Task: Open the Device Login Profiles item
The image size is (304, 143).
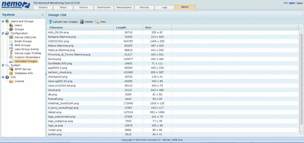Action: pos(28,53)
